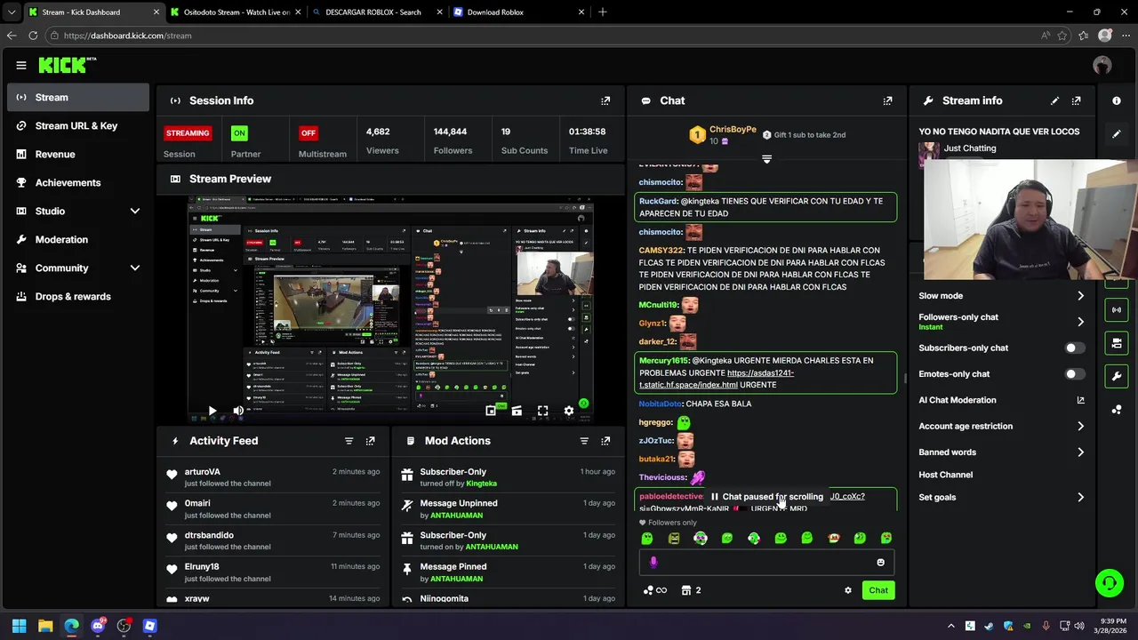Open the green support chat bubble
Viewport: 1138px width, 640px height.
click(x=1110, y=583)
